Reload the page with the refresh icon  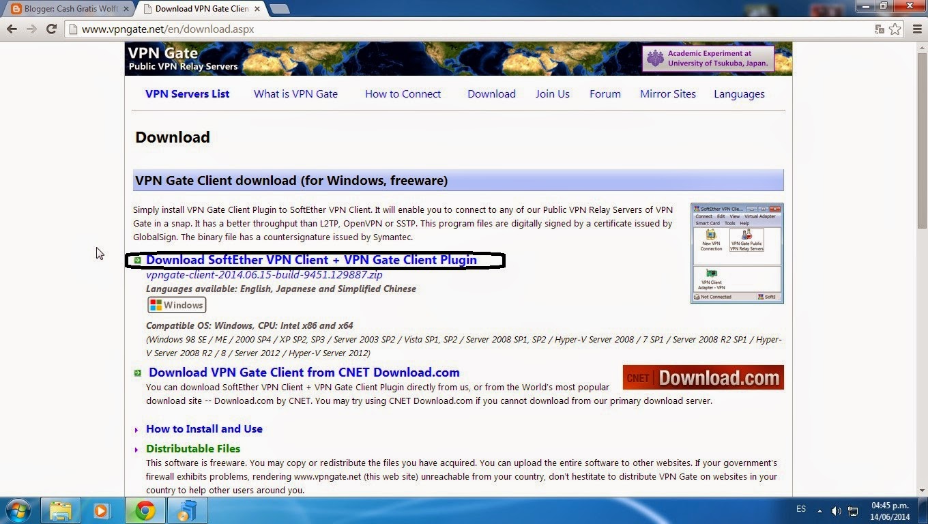[51, 29]
